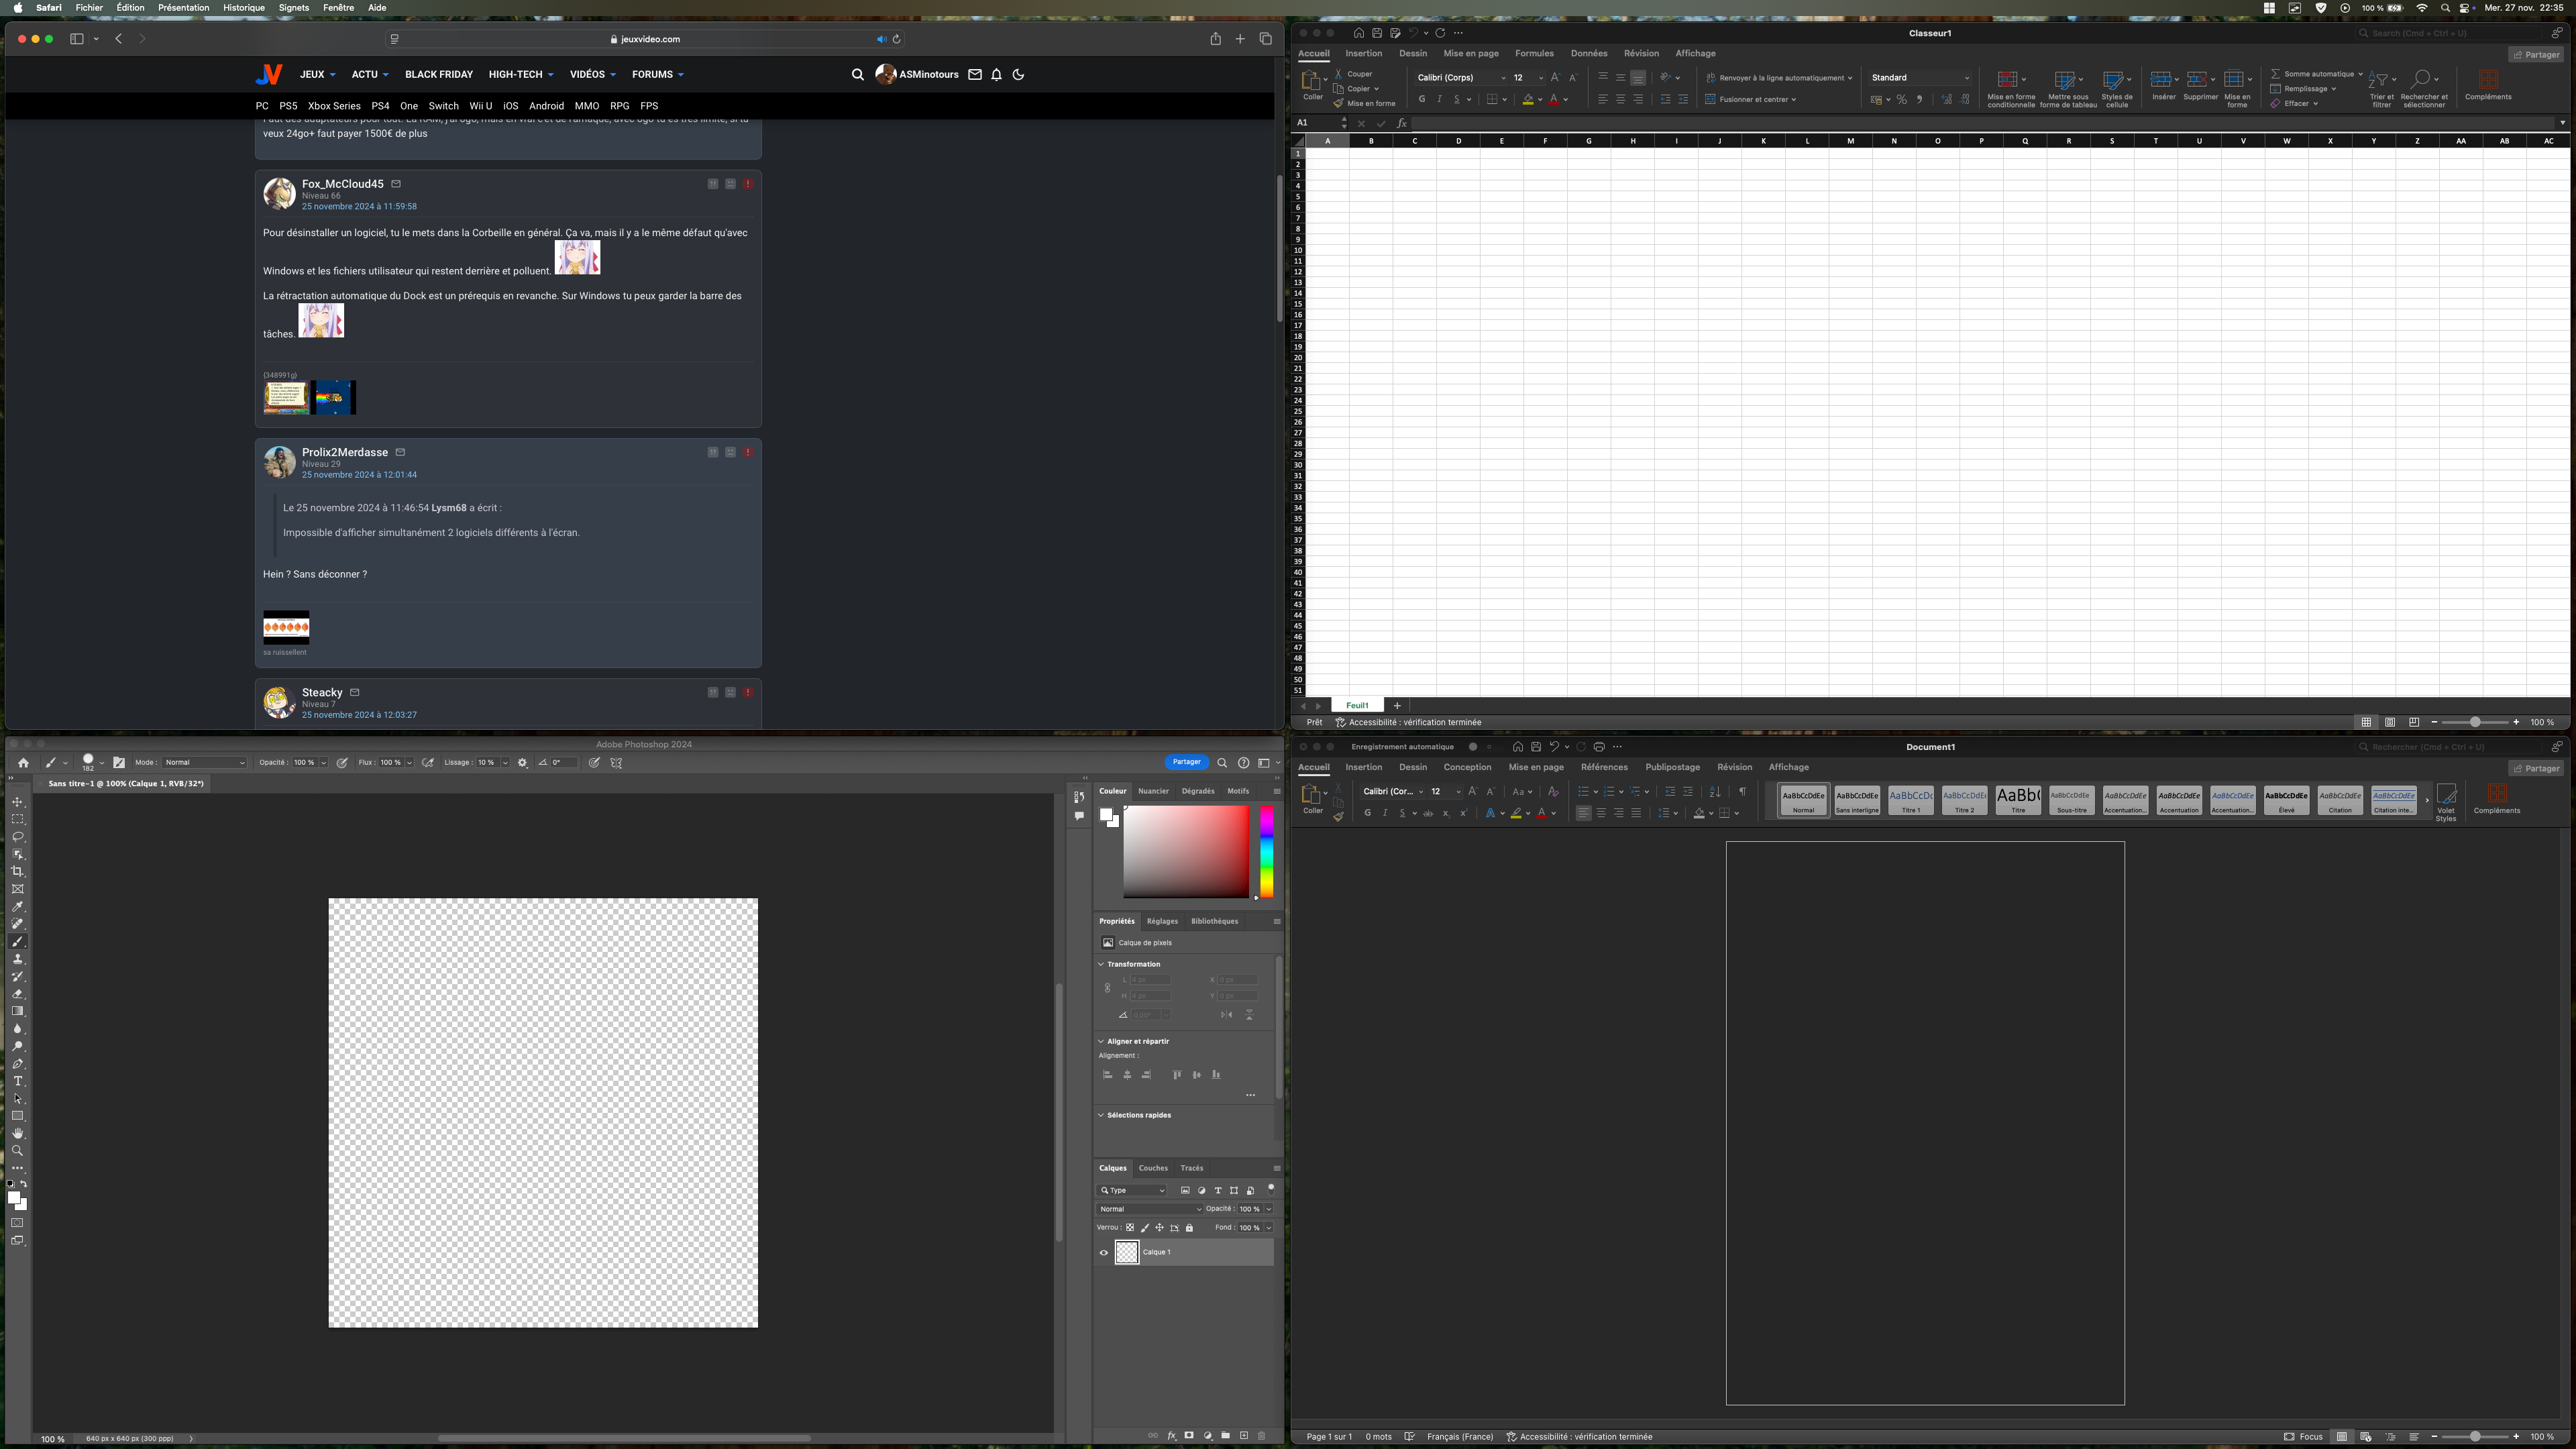The height and width of the screenshot is (1449, 2576).
Task: Activate the Horizontal Type tool
Action: pos(18,1081)
